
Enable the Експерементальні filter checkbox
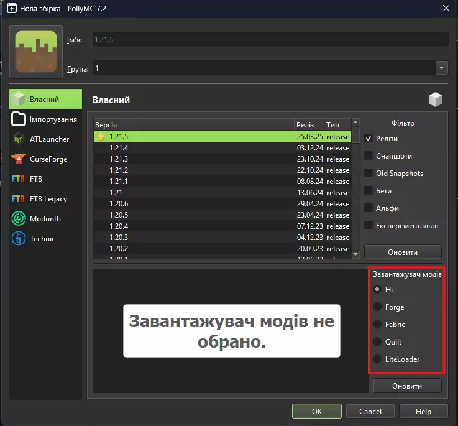tap(369, 225)
